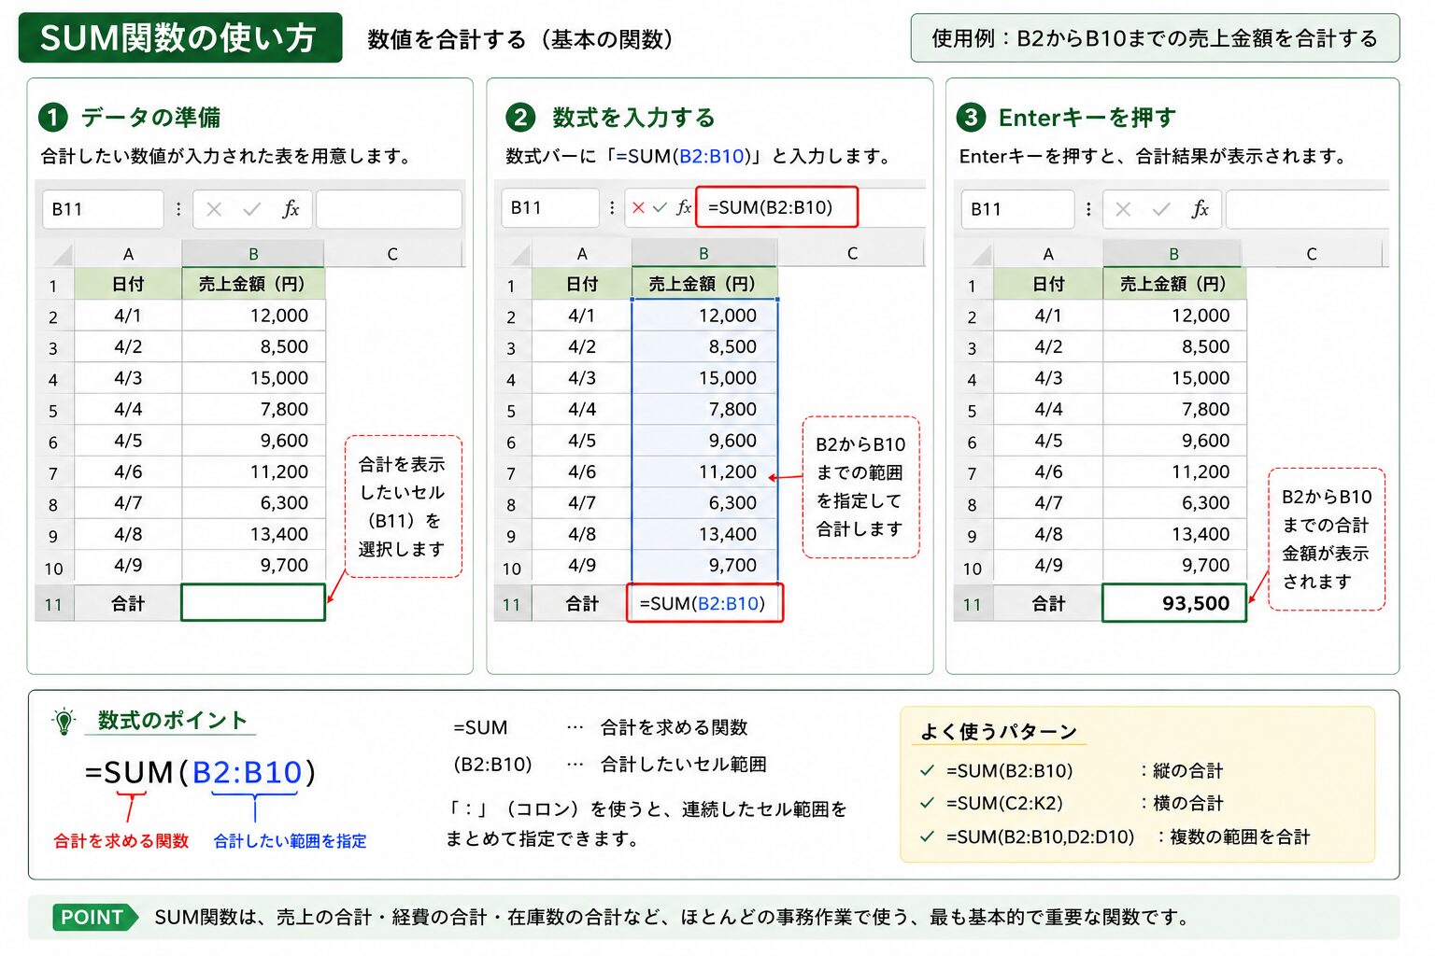The image size is (1435, 956).
Task: Select column A header in step 2 sheet
Action: coord(582,254)
